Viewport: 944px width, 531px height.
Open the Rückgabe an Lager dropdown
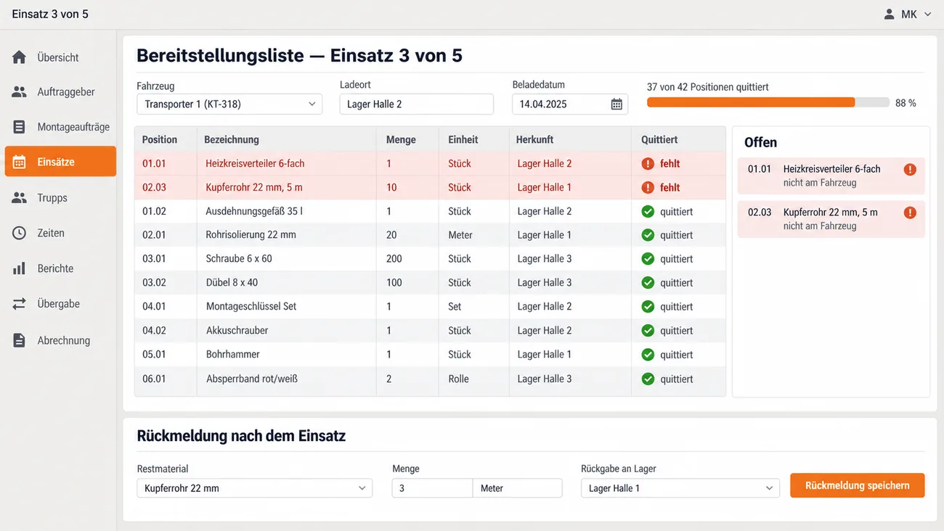click(680, 488)
